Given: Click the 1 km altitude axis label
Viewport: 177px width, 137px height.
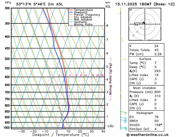Looking at the screenshot, I should 107,117.
